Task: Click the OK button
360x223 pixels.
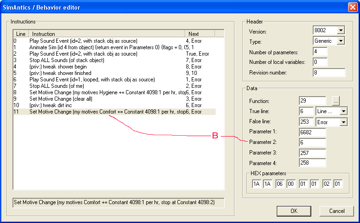Action: [x=294, y=211]
